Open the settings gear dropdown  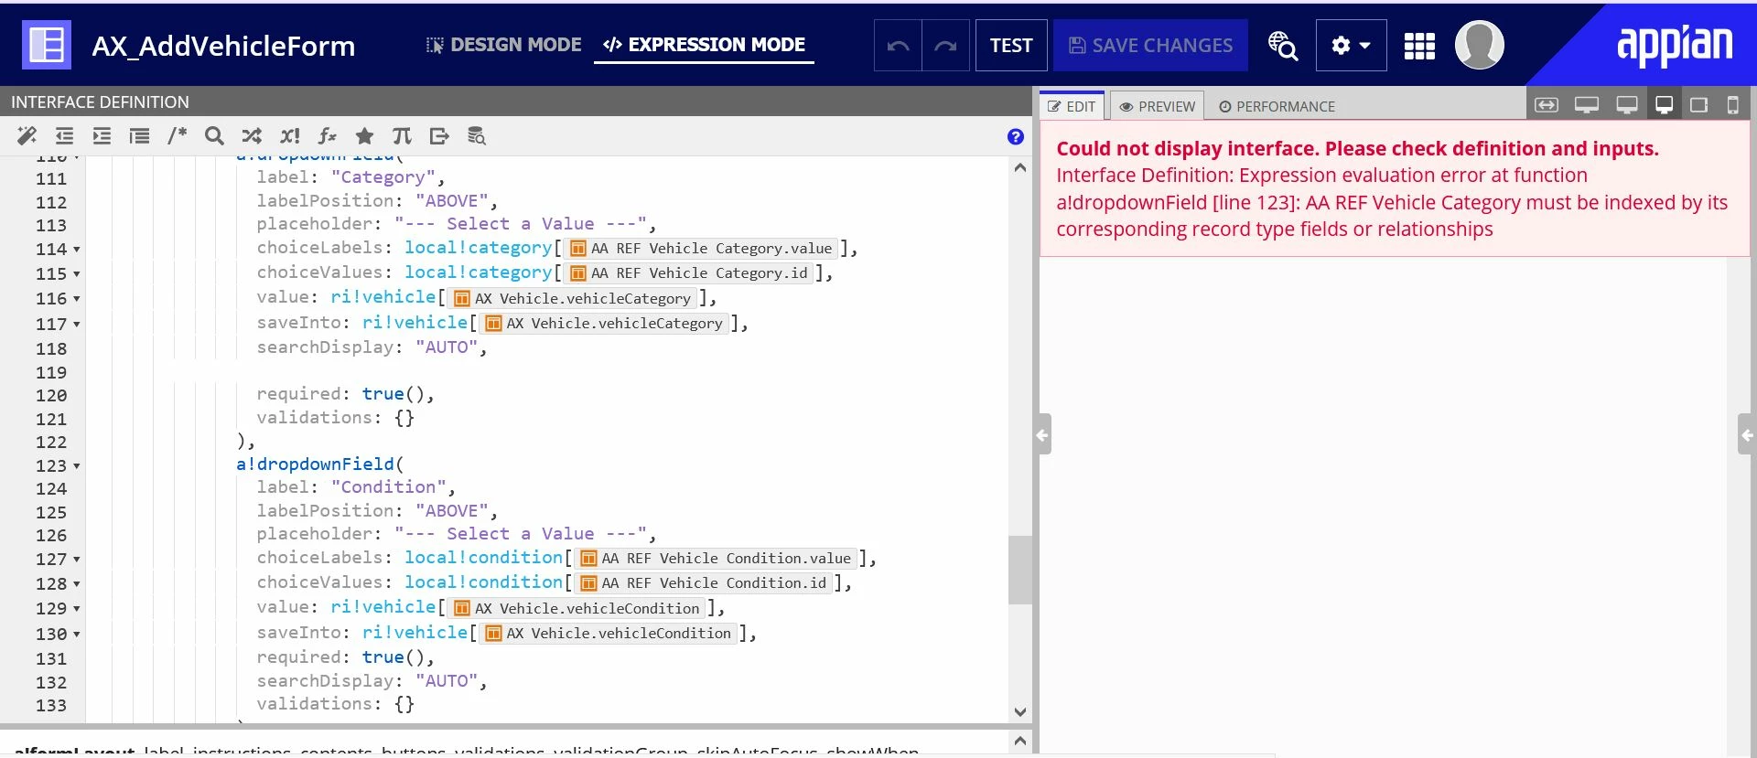pos(1351,46)
